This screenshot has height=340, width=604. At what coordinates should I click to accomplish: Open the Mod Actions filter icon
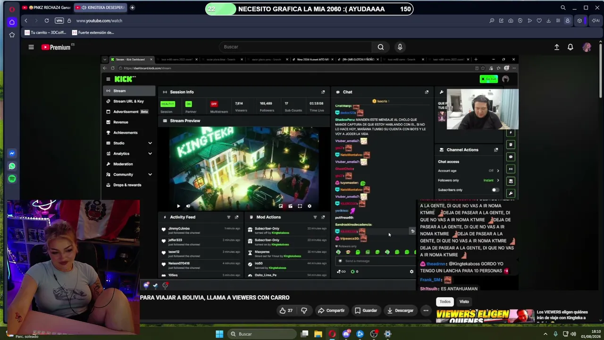[x=315, y=217]
